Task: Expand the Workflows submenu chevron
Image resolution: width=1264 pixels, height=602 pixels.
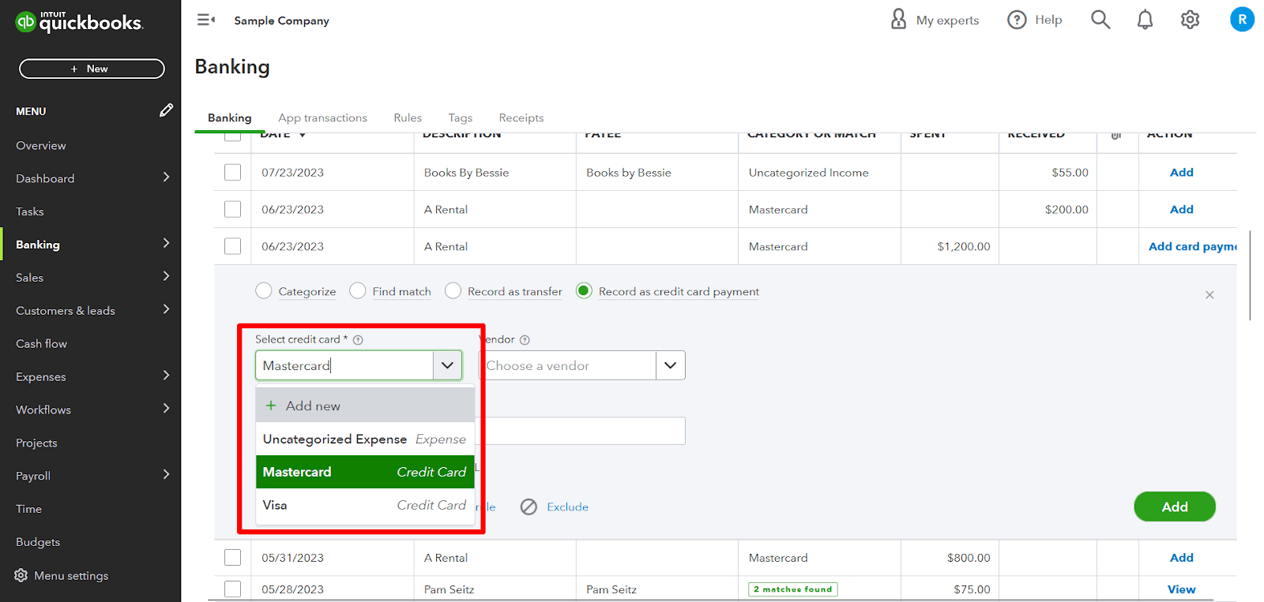Action: point(166,409)
